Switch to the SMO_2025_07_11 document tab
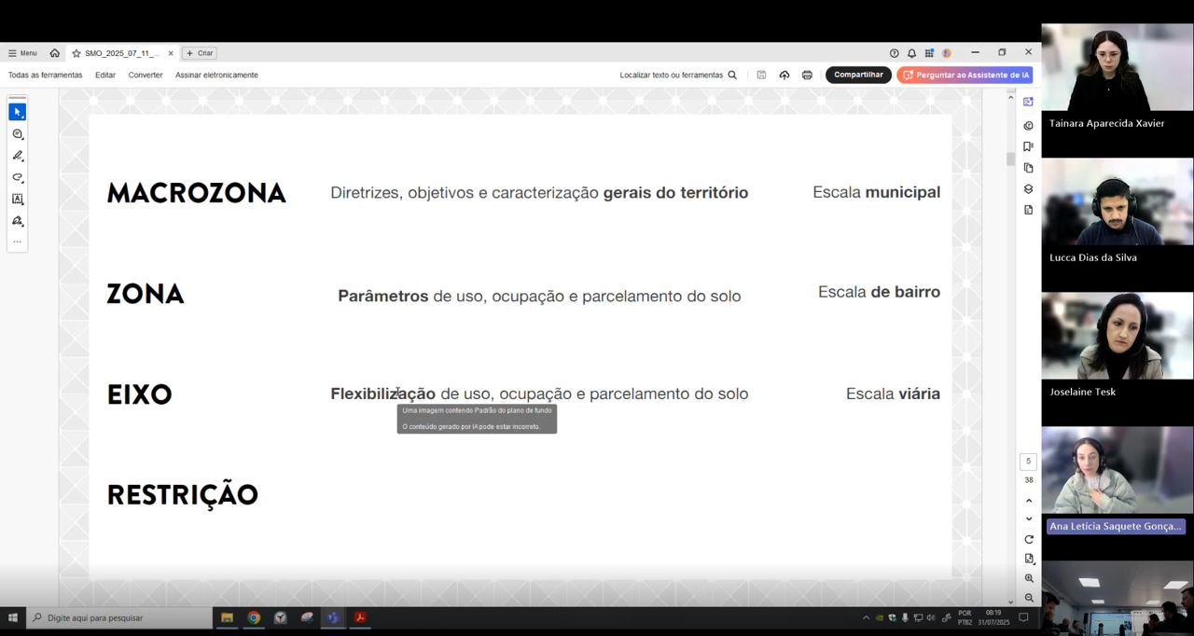 122,53
